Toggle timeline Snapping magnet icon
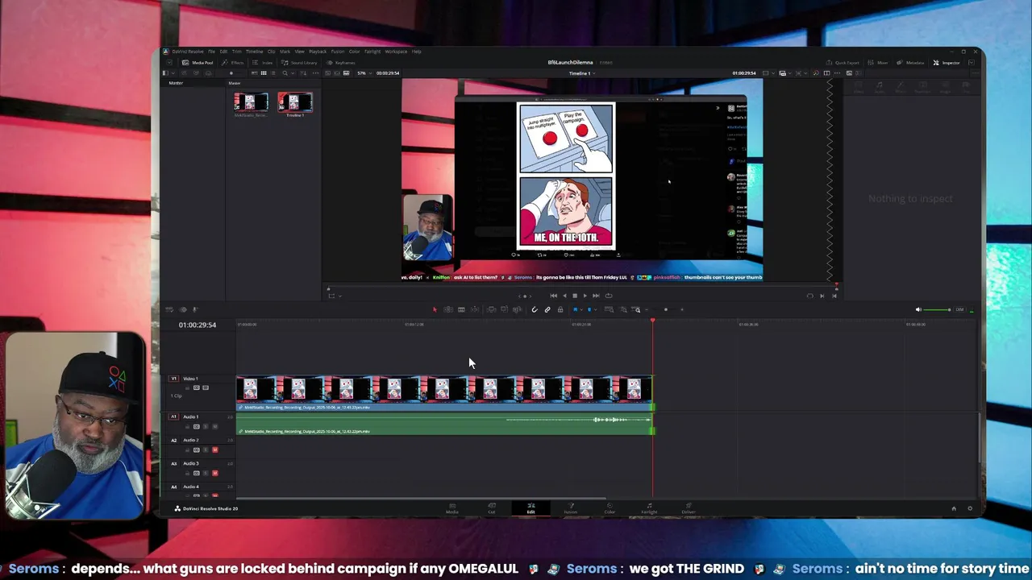 coord(535,309)
